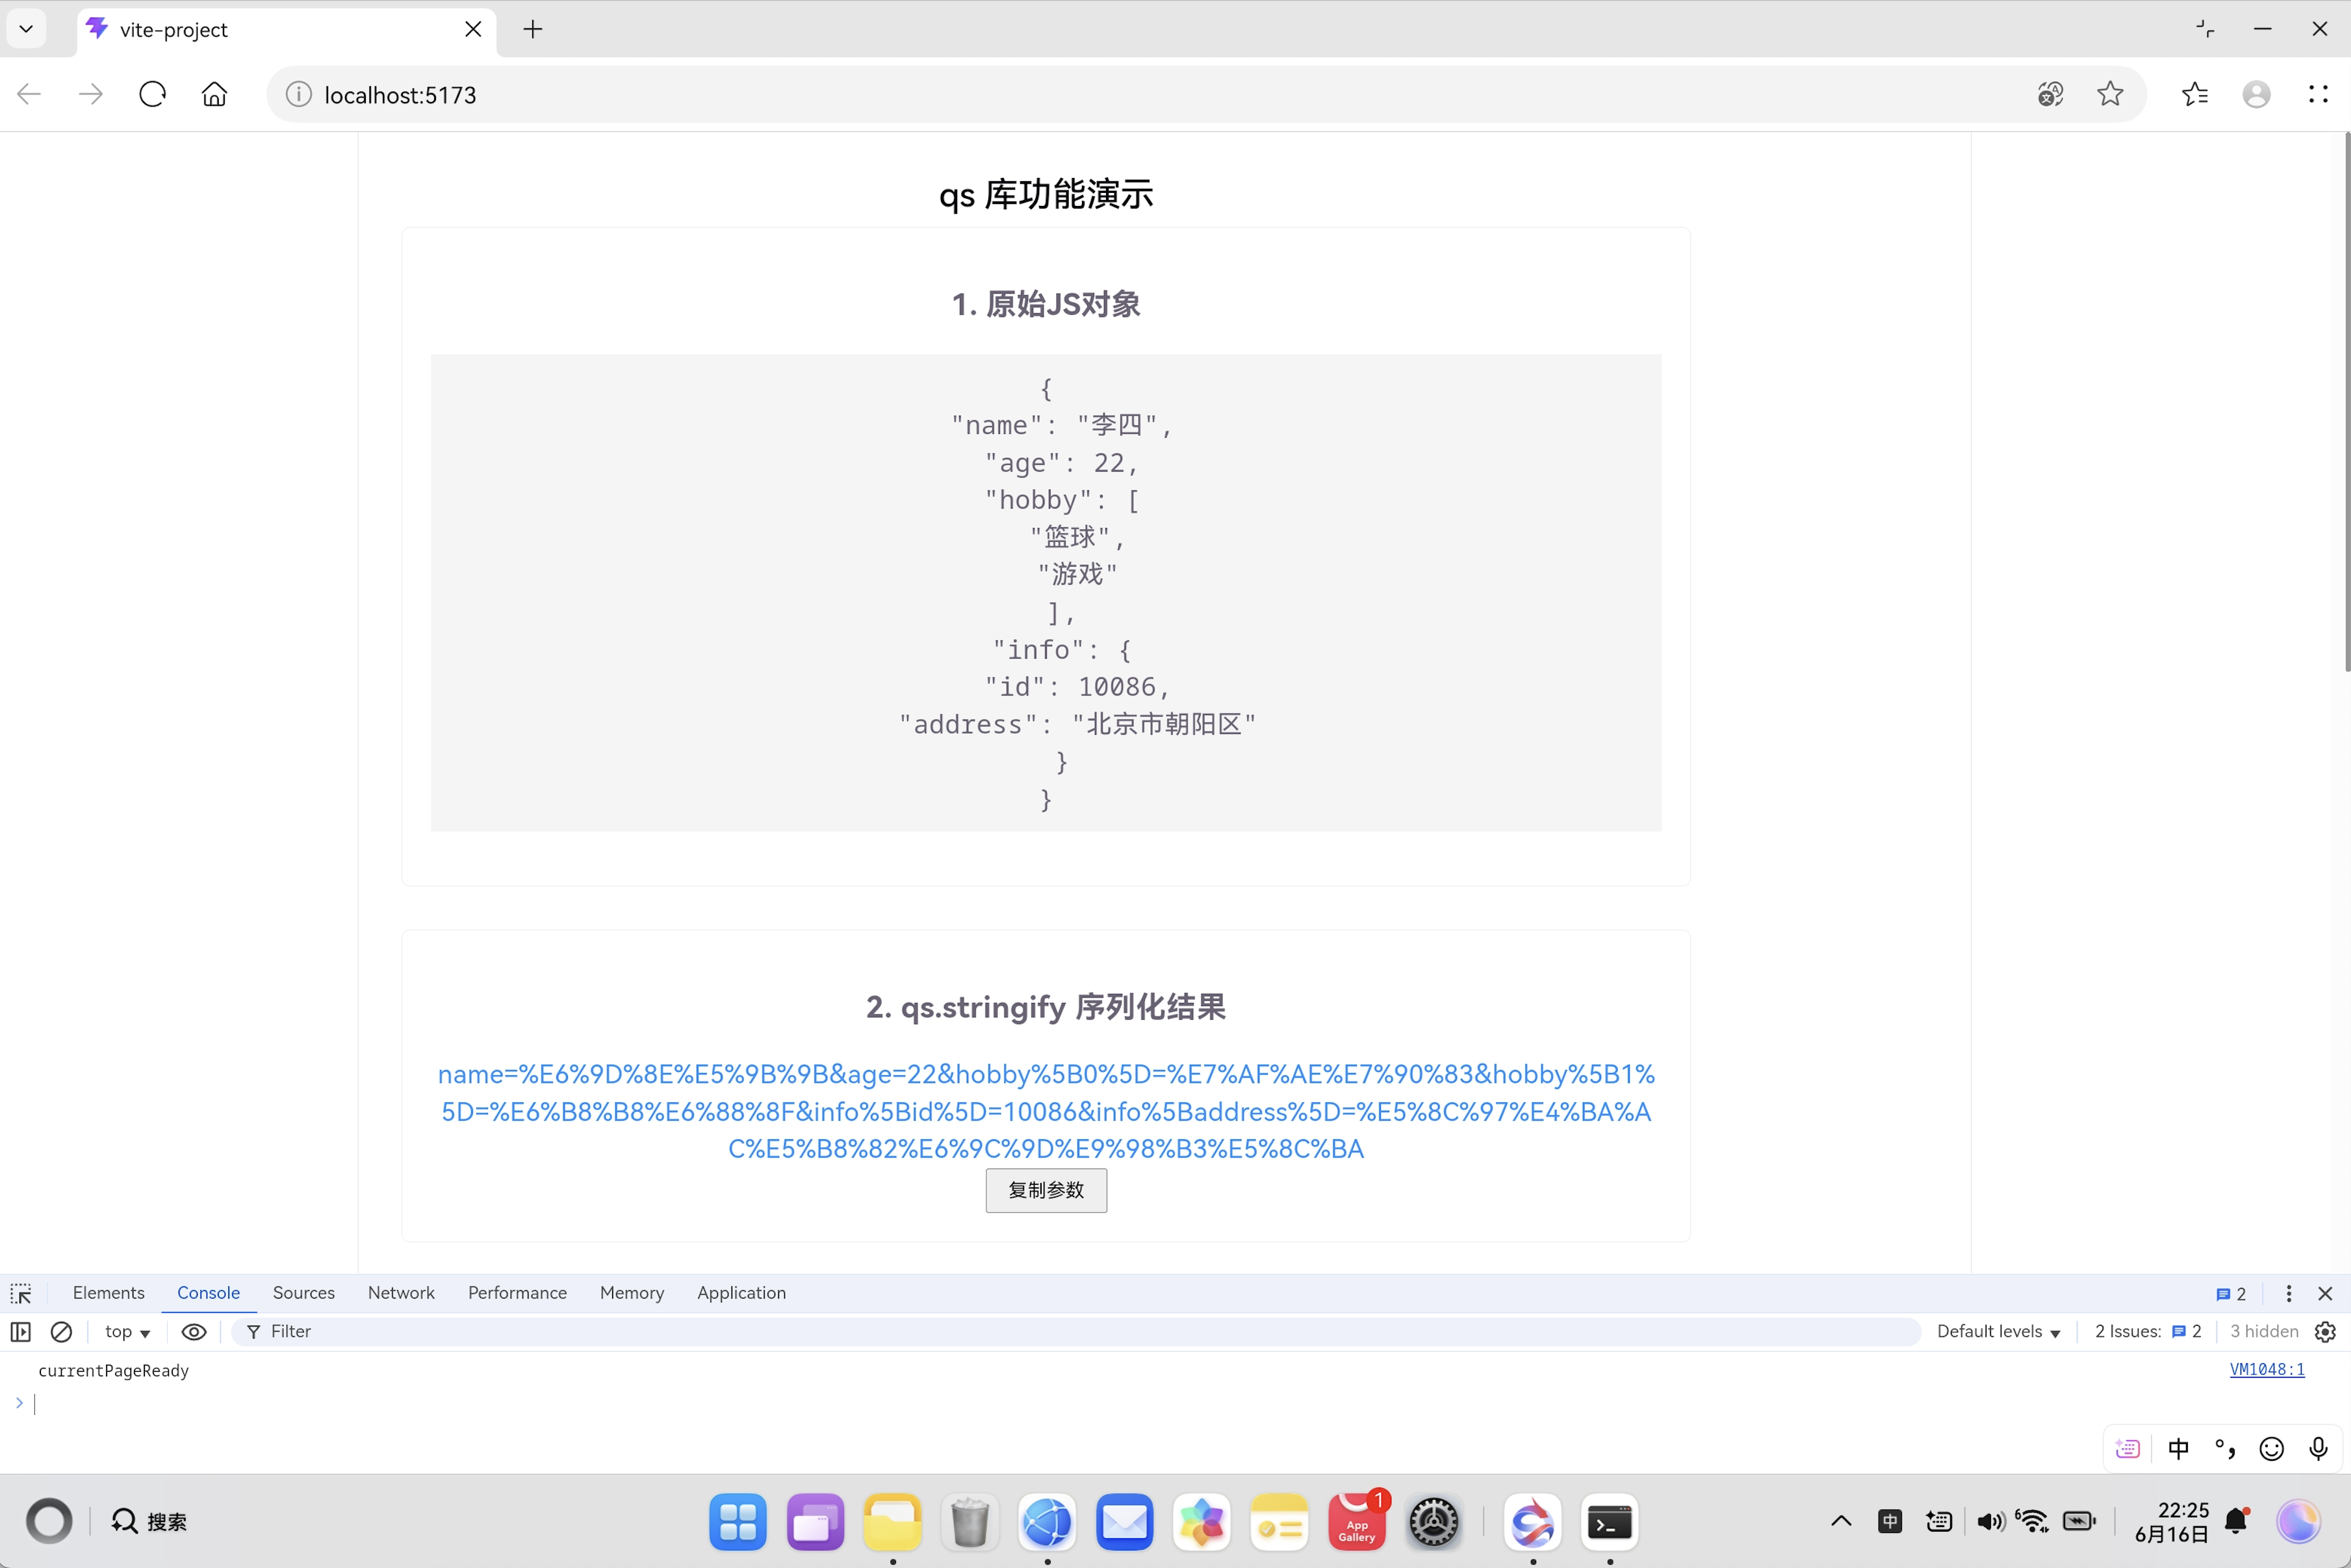Open the file manager folder icon
The width and height of the screenshot is (2351, 1568).
point(892,1522)
